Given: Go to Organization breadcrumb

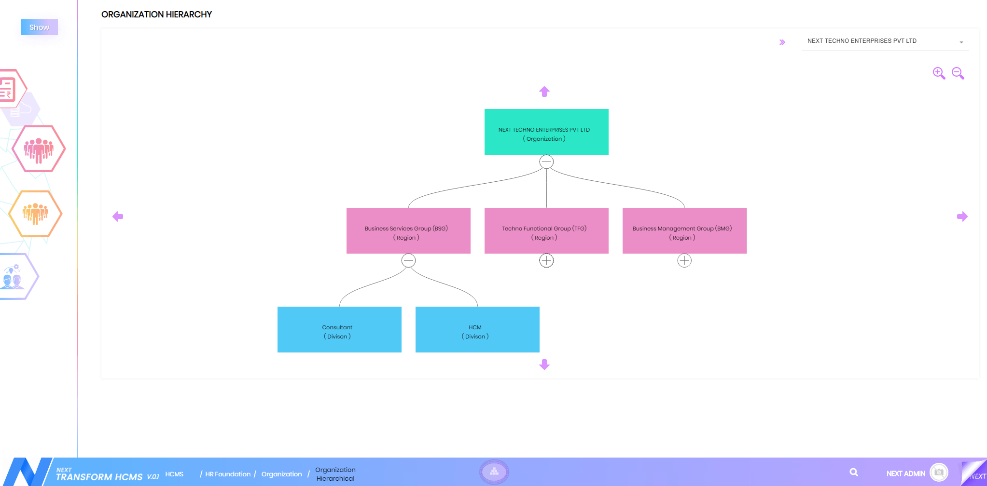Looking at the screenshot, I should pyautogui.click(x=281, y=474).
